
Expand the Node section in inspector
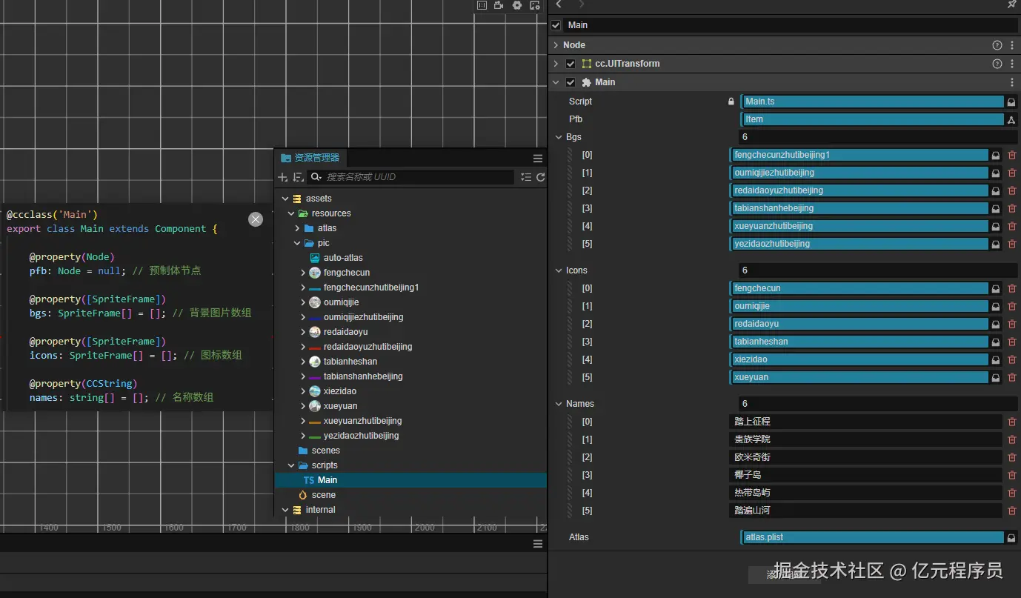coord(556,45)
